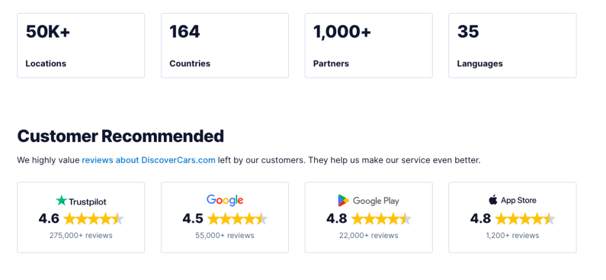Select the 50K+ Locations stat card
The image size is (606, 280).
80,46
